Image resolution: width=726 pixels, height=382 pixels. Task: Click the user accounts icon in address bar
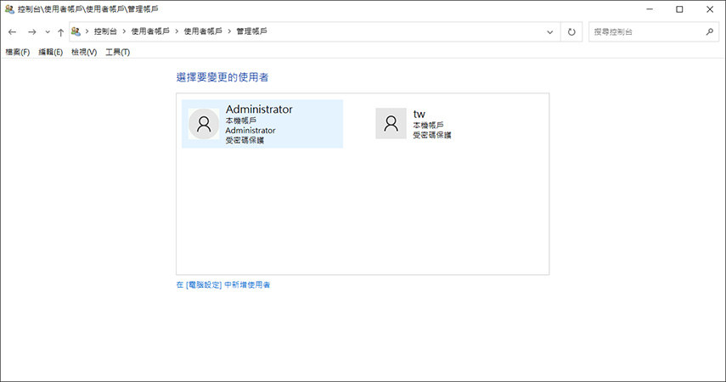point(76,31)
